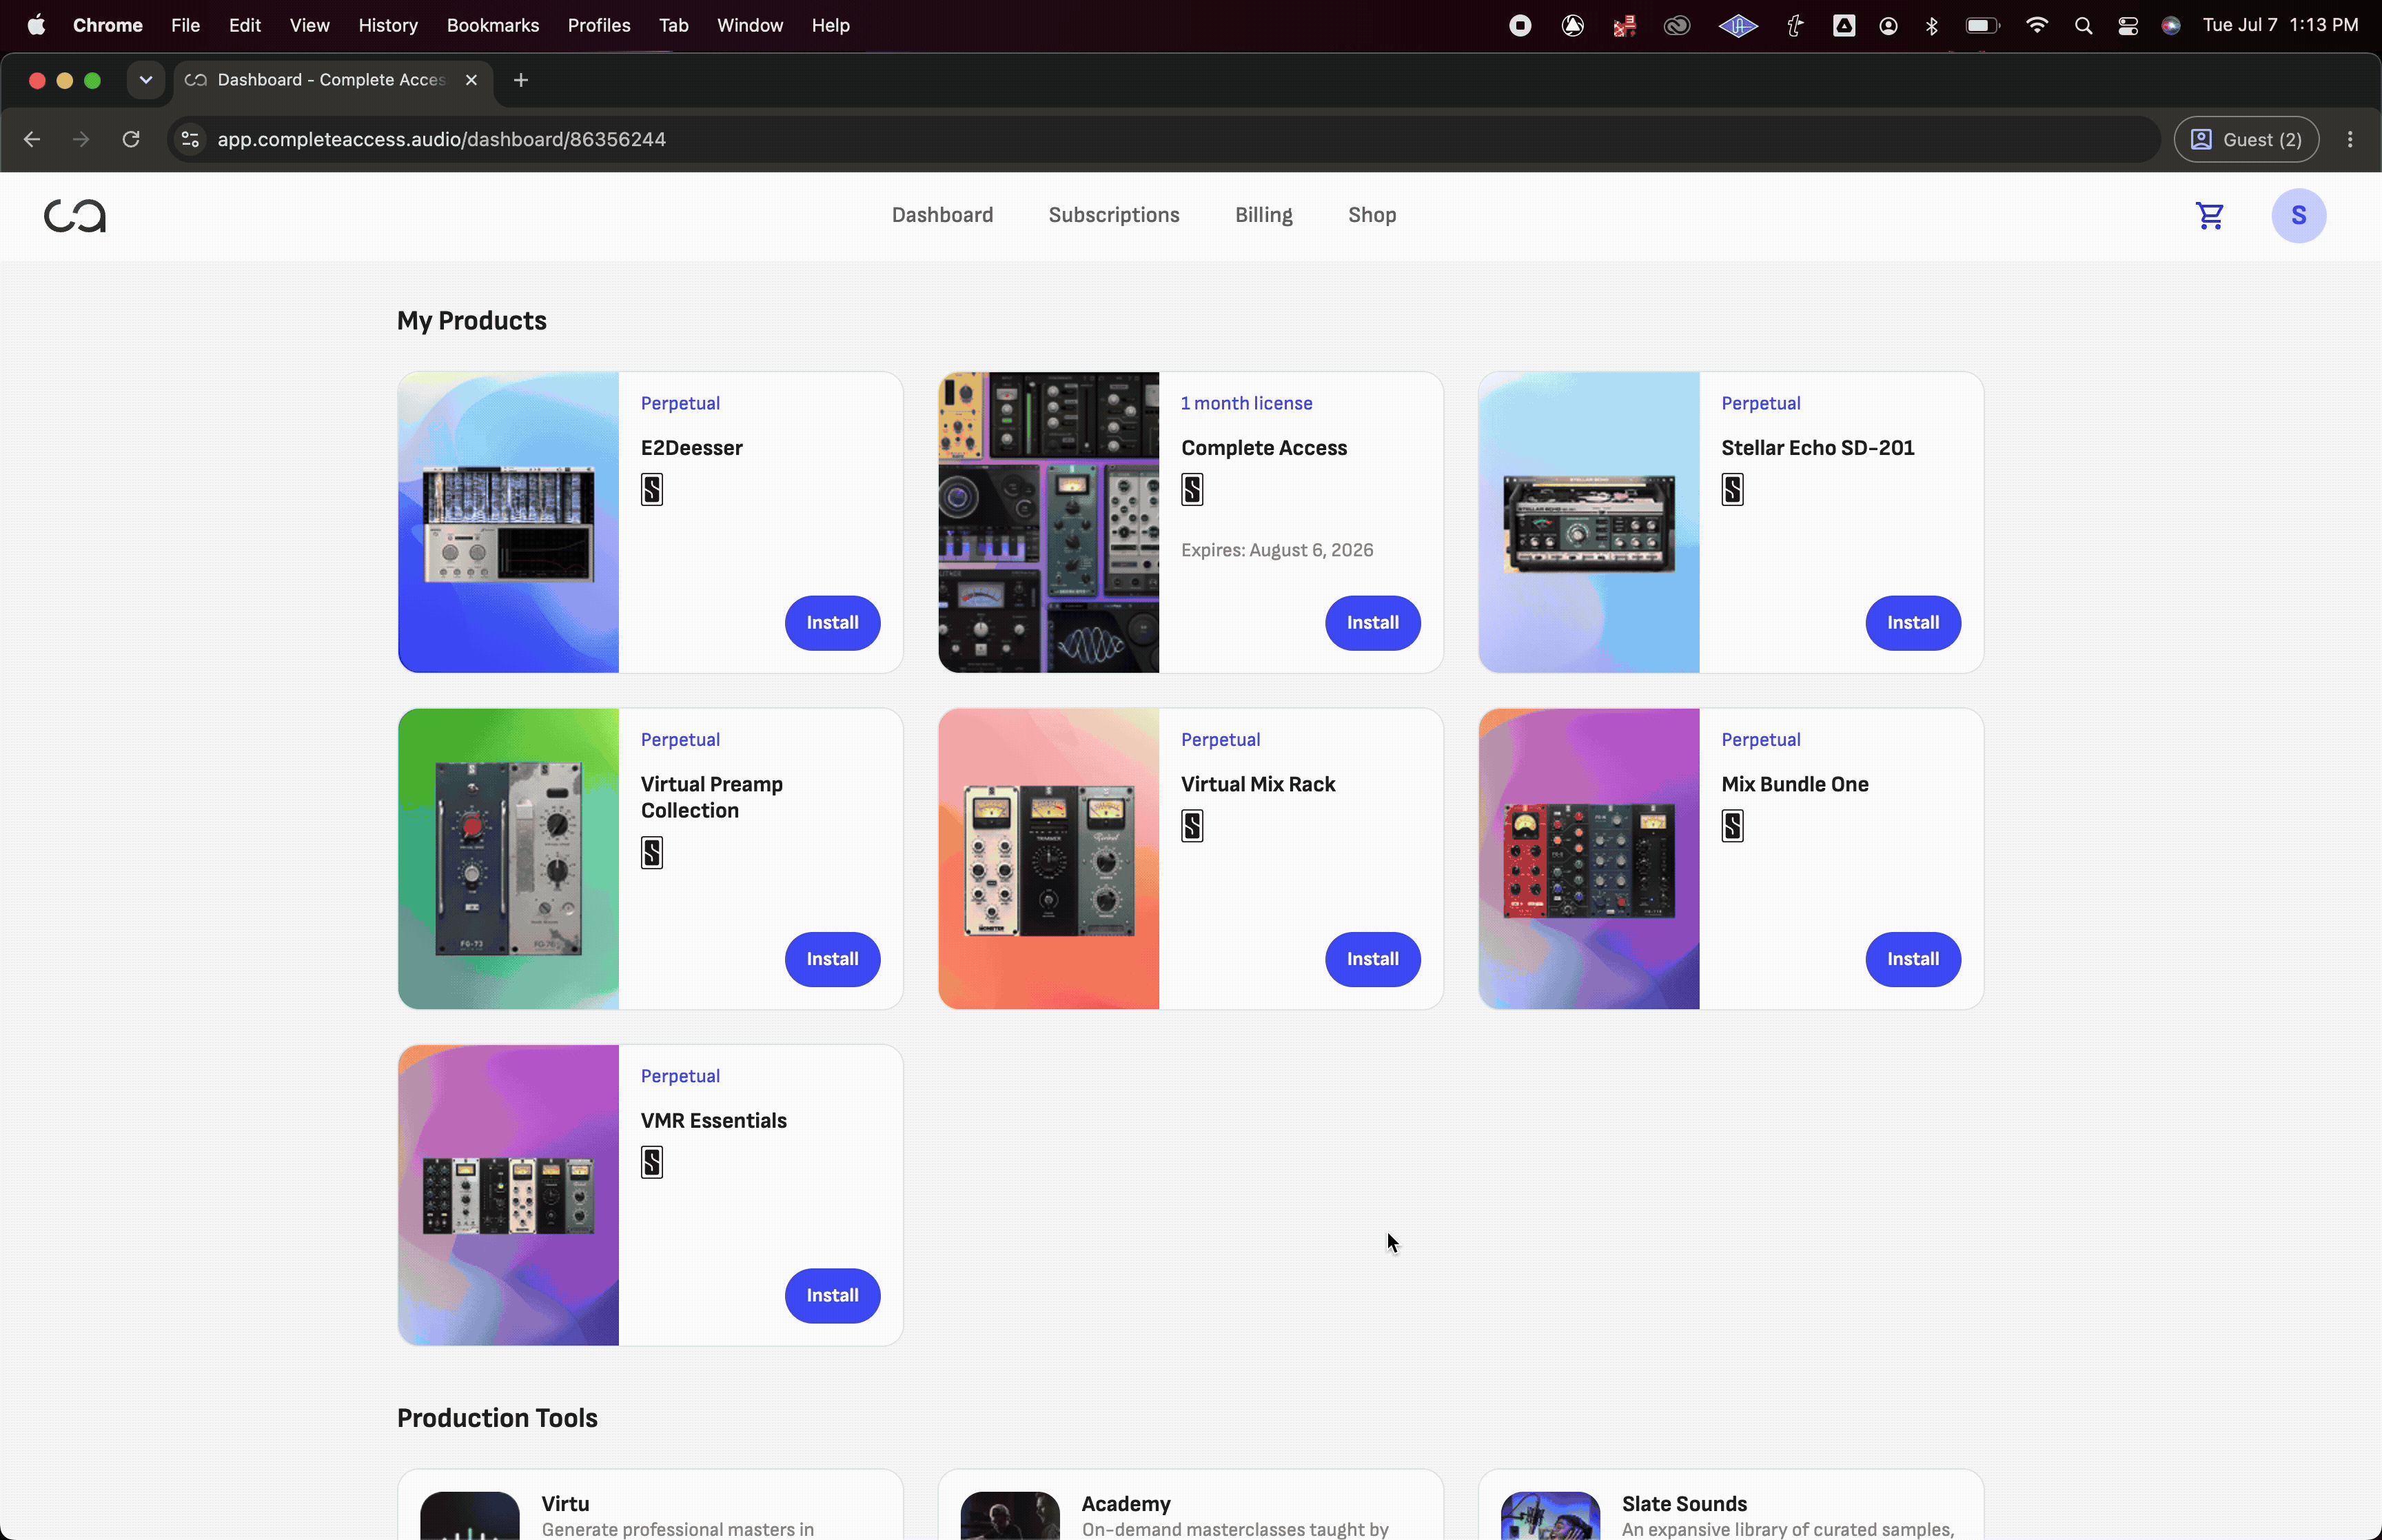
Task: Click the screen recording stop icon in menu bar
Action: pyautogui.click(x=1519, y=26)
